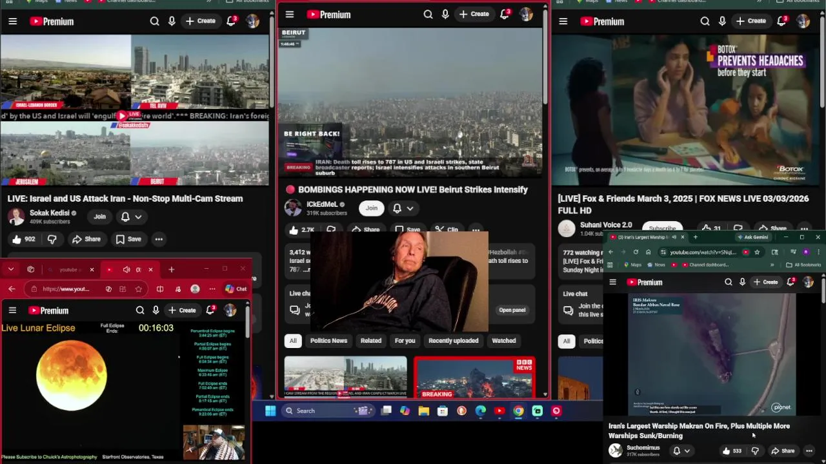Screen dimensions: 826x464
Task: Open All Bookmarks folder in warship window
Action: click(x=803, y=265)
